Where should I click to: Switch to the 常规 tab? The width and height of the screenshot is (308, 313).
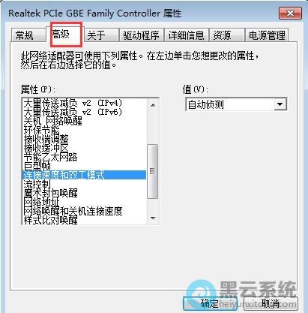click(x=28, y=35)
